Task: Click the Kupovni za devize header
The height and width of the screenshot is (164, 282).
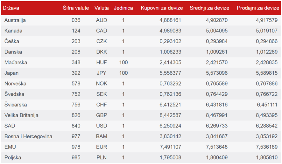Action: coord(162,8)
